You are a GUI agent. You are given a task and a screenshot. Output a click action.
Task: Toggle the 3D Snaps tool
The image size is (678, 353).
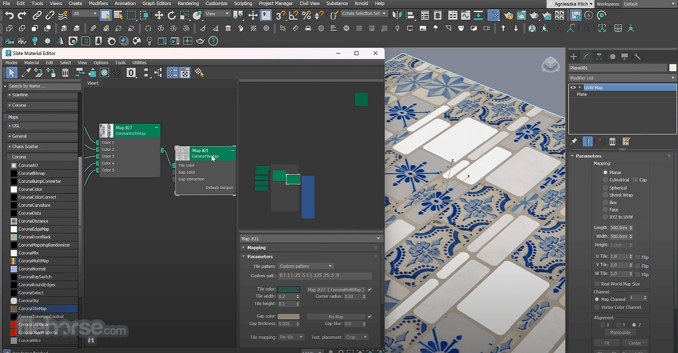[x=281, y=15]
